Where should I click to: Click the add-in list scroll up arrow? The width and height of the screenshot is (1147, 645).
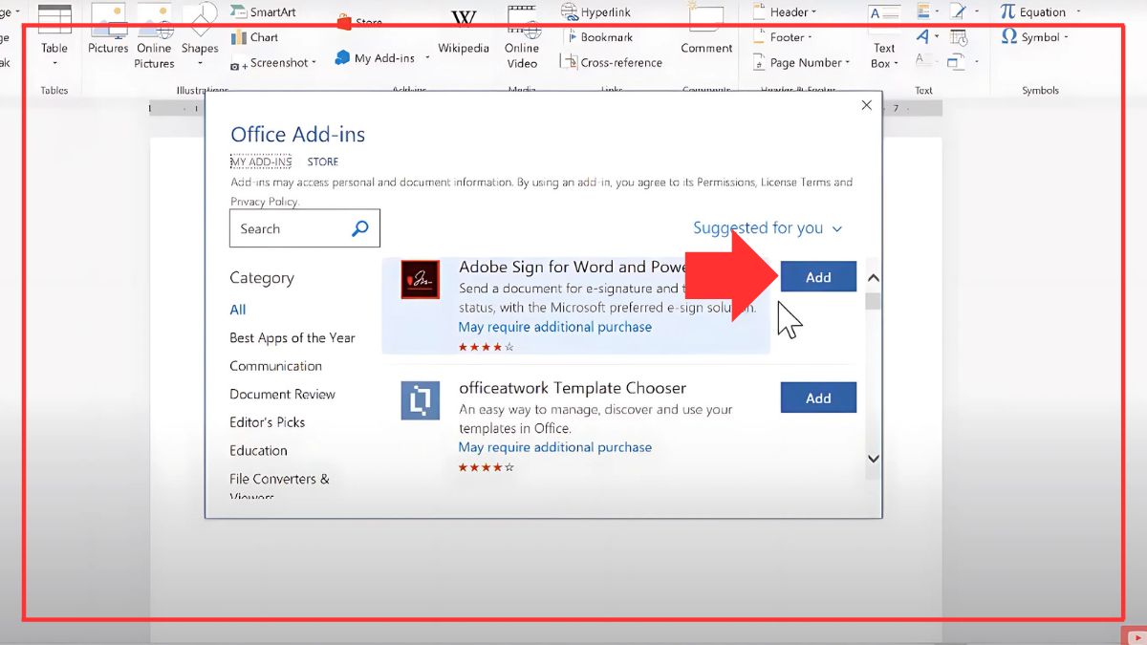pyautogui.click(x=873, y=278)
